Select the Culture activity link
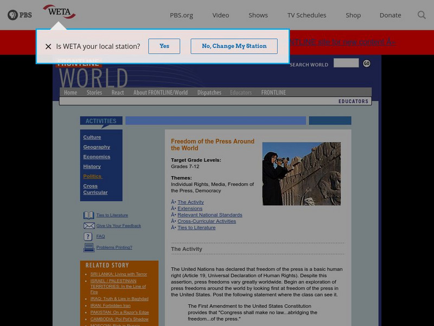Viewport: 434px width, 326px height. point(92,137)
